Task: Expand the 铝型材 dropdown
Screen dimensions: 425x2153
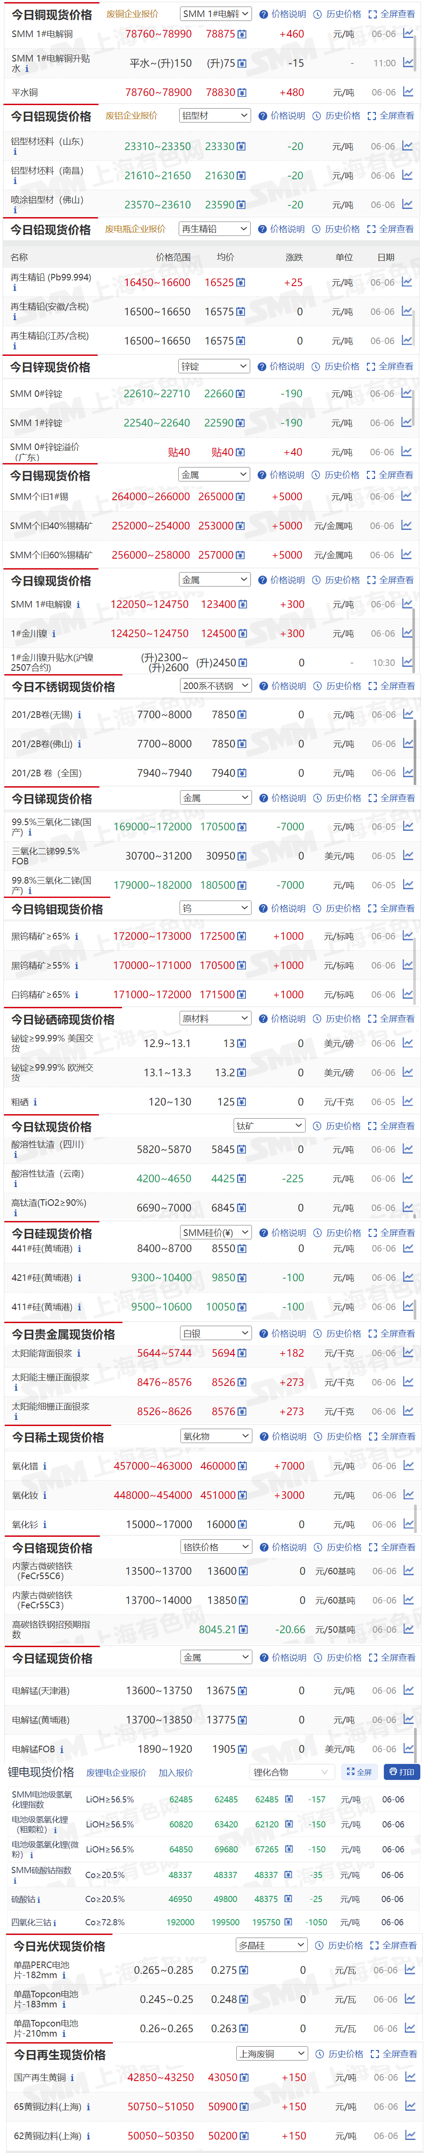Action: point(214,115)
